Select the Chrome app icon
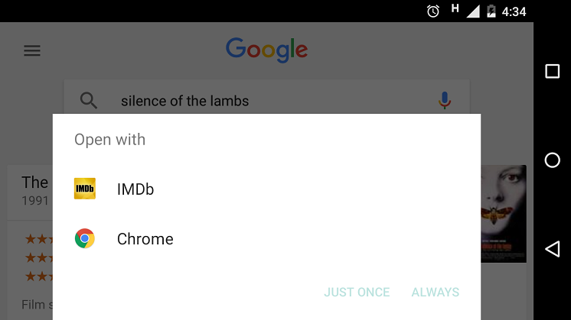The width and height of the screenshot is (571, 320). click(x=85, y=239)
